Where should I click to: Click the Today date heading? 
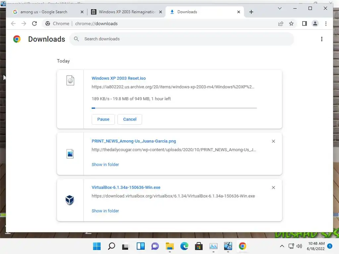click(63, 61)
